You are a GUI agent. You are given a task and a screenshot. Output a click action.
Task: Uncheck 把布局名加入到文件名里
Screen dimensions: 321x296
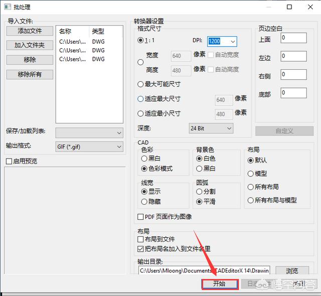tap(141, 249)
